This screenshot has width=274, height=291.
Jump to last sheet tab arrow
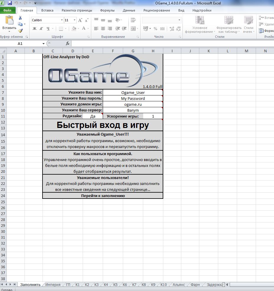[15, 284]
